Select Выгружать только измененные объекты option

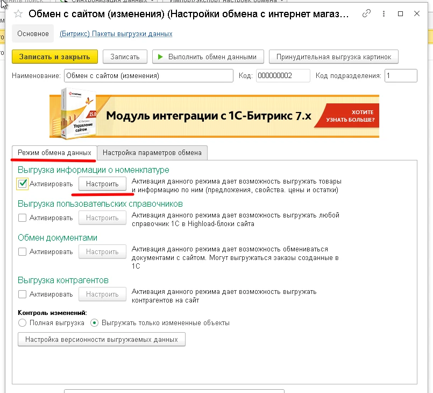coord(95,323)
